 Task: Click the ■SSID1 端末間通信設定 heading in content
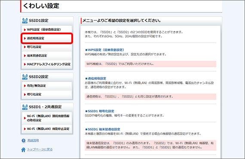(x=103, y=129)
